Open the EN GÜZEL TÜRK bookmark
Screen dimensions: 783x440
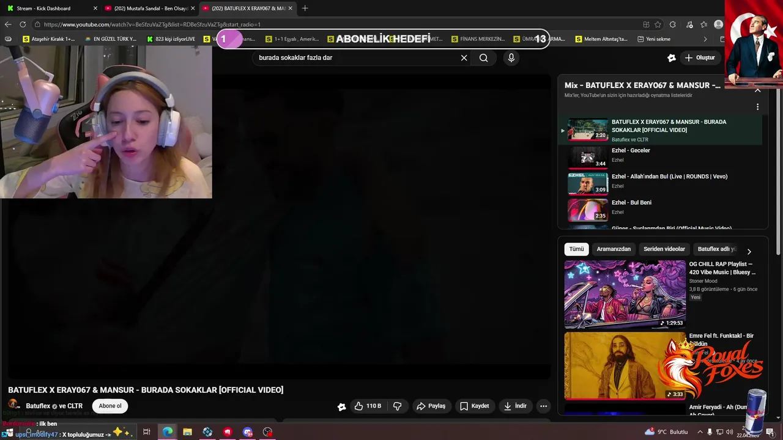click(111, 39)
